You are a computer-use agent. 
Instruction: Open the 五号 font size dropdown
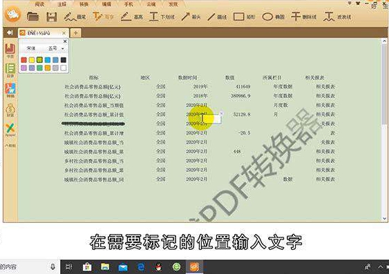click(57, 48)
